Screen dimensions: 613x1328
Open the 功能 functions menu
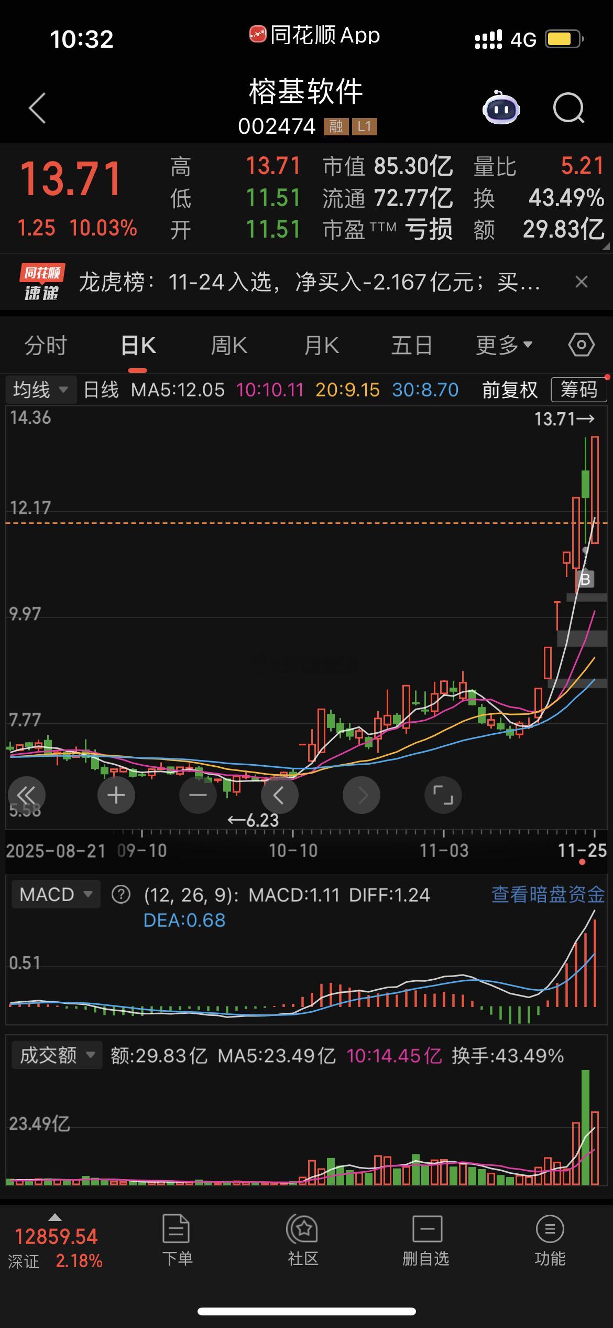(x=550, y=1241)
